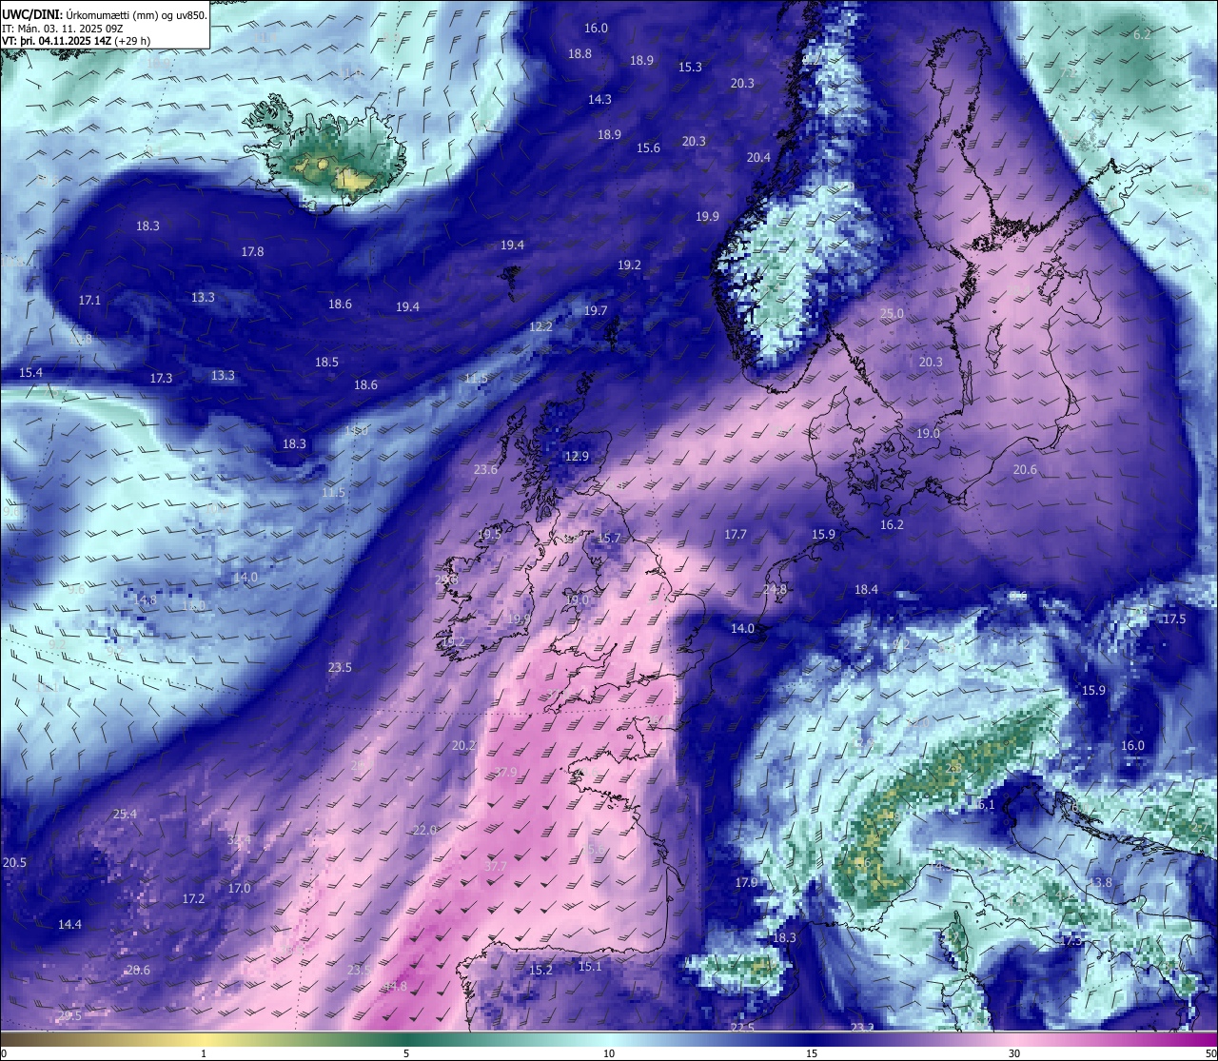Click the 22.0 value label
The width and height of the screenshot is (1218, 1061).
tap(424, 831)
